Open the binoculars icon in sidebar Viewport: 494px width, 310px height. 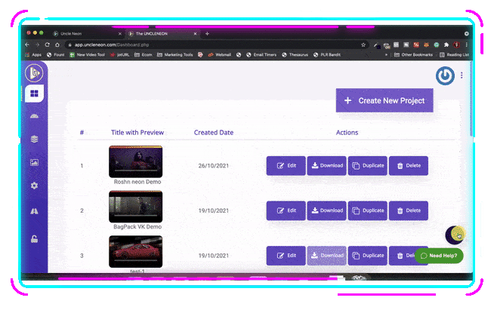(34, 211)
